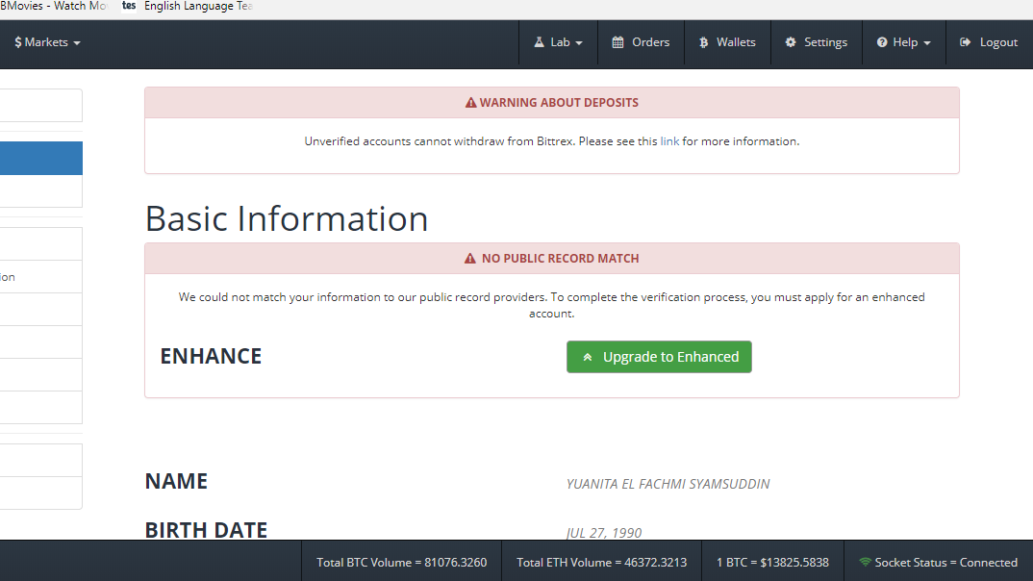Expand the Lab menu caret
Image resolution: width=1033 pixels, height=581 pixels.
tap(579, 43)
